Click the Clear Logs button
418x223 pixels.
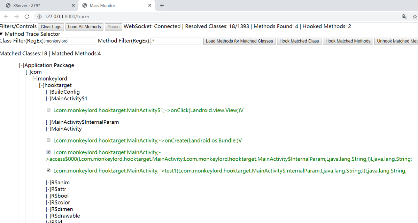(x=51, y=27)
